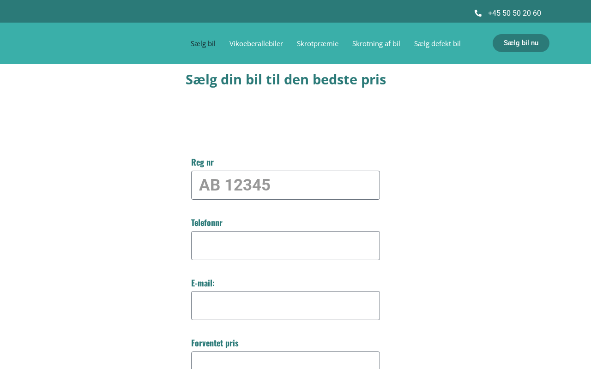Viewport: 591px width, 369px height.
Task: Click the E-mail: label
Action: click(x=203, y=283)
